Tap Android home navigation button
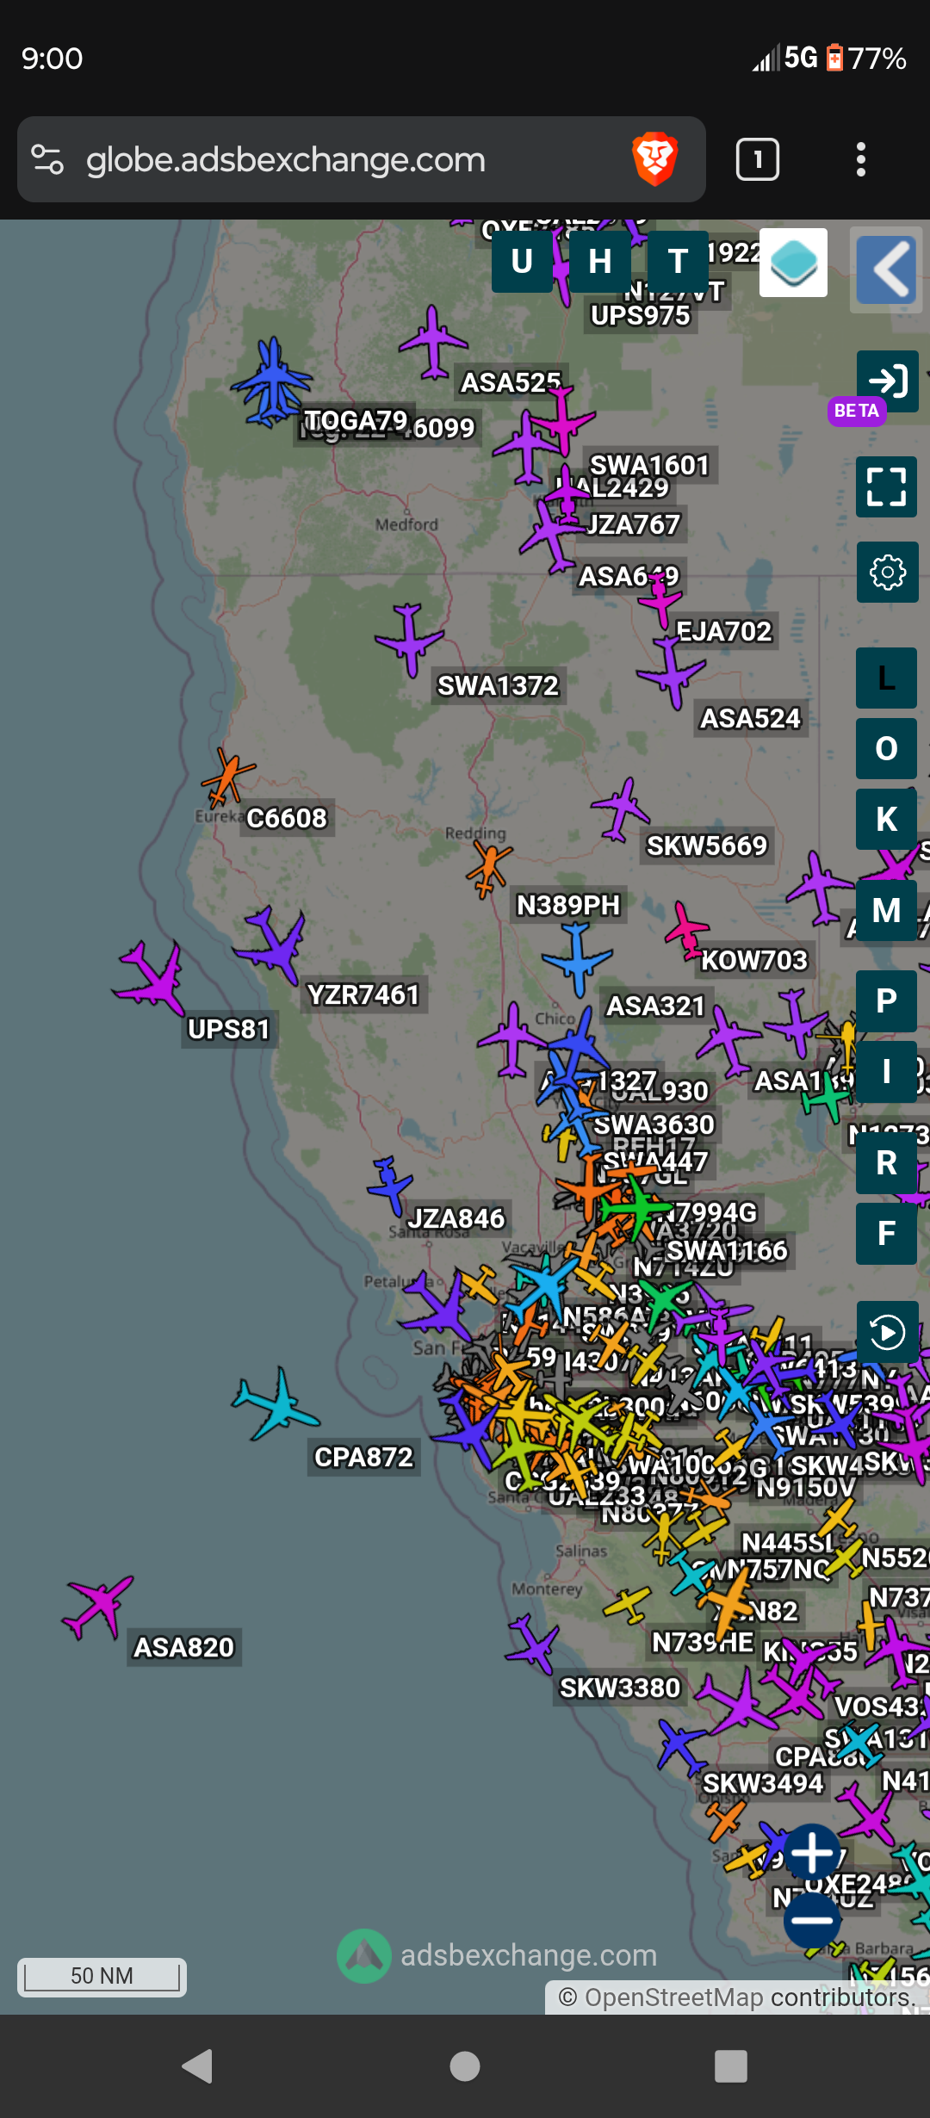This screenshot has height=2118, width=930. pyautogui.click(x=465, y=2066)
